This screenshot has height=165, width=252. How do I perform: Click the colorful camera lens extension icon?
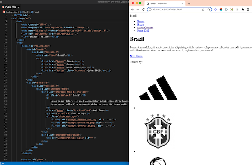[x=221, y=10]
